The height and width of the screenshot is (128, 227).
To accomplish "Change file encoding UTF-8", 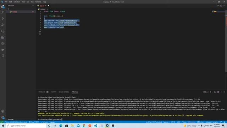I will (x=173, y=122).
